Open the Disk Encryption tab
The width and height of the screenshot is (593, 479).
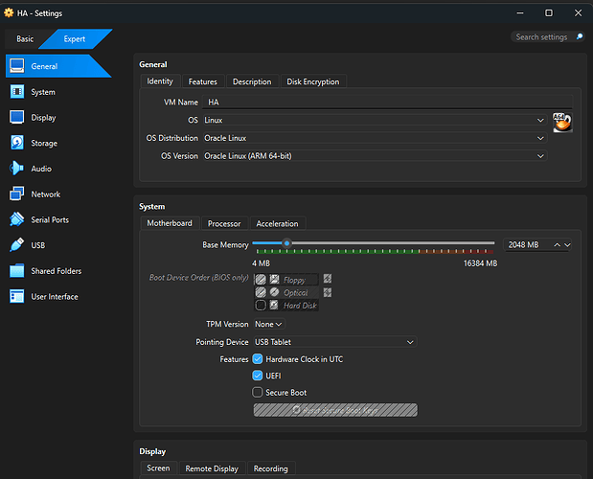(x=313, y=81)
